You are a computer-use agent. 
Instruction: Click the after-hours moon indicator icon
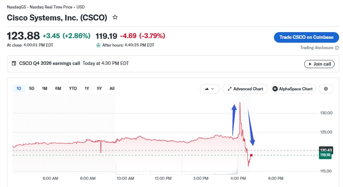tap(98, 45)
